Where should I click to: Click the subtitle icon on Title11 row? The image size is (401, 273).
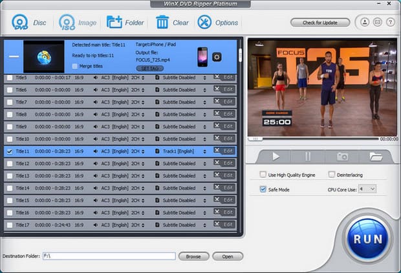(157, 151)
